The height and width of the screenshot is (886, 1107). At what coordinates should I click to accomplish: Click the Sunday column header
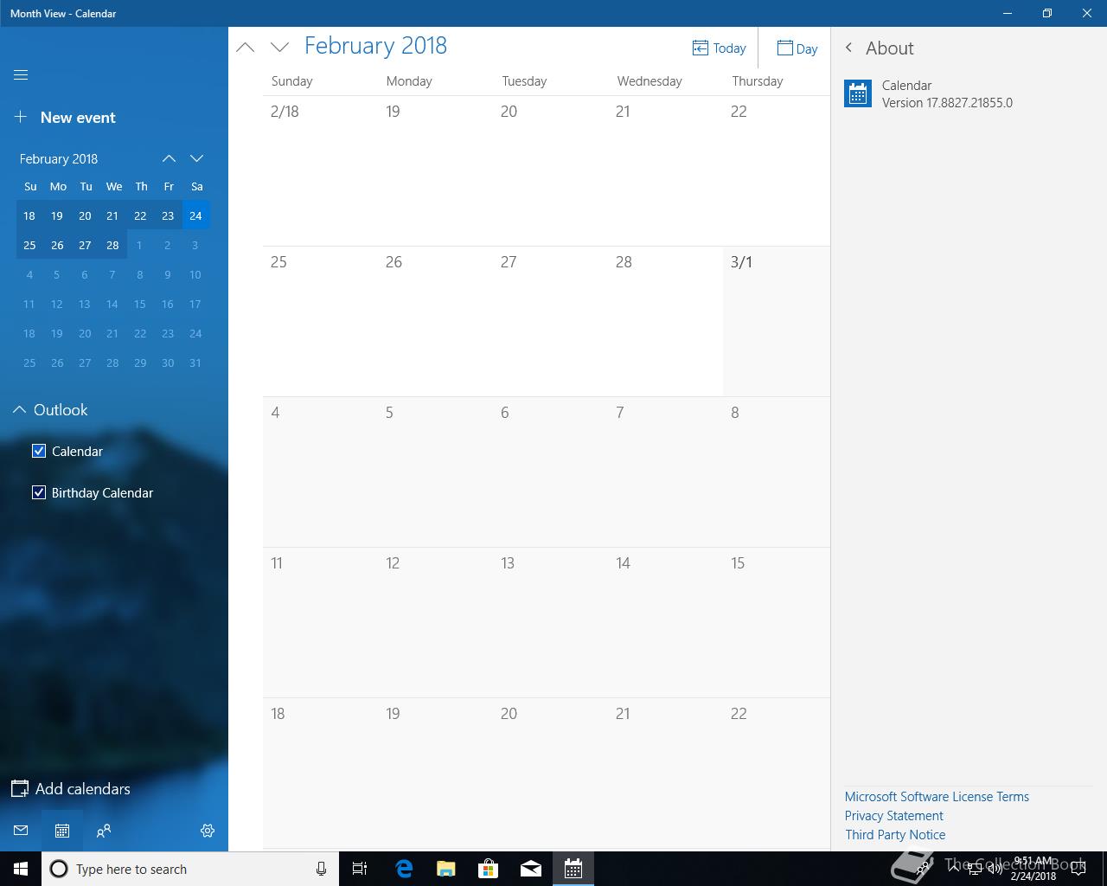click(292, 81)
